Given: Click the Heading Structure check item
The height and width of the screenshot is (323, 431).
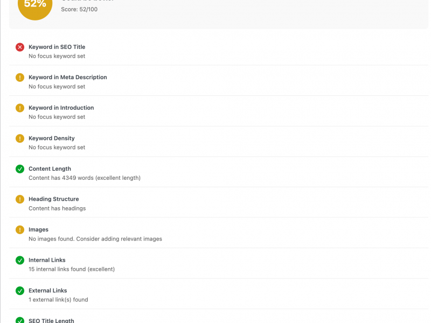Looking at the screenshot, I should (x=215, y=203).
